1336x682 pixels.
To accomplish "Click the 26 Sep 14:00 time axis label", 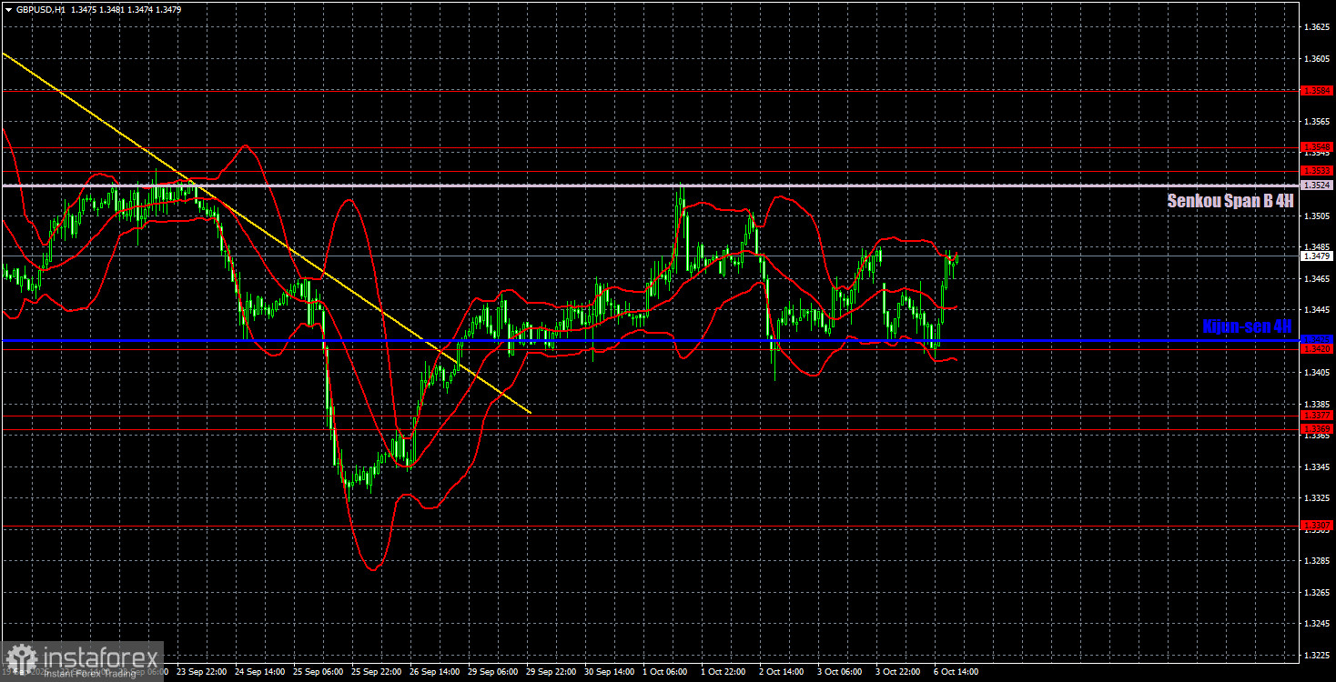I will [432, 672].
